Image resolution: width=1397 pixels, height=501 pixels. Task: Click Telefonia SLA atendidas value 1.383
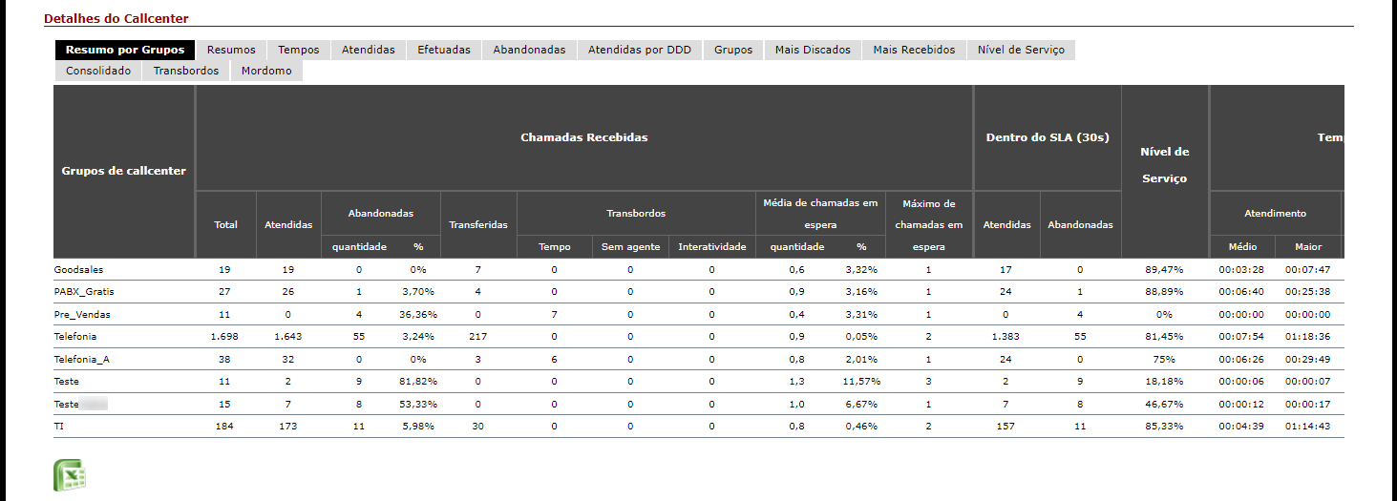click(1005, 337)
